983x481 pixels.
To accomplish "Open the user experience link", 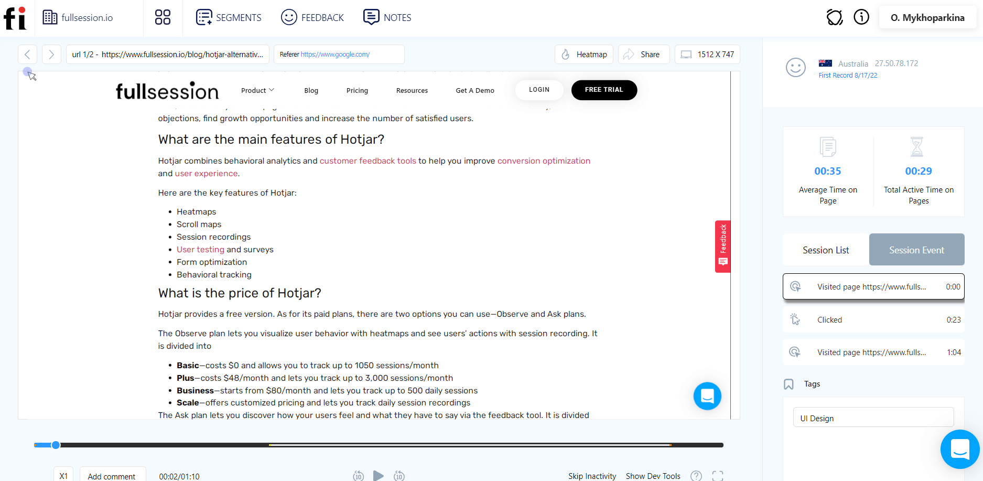I will (206, 174).
